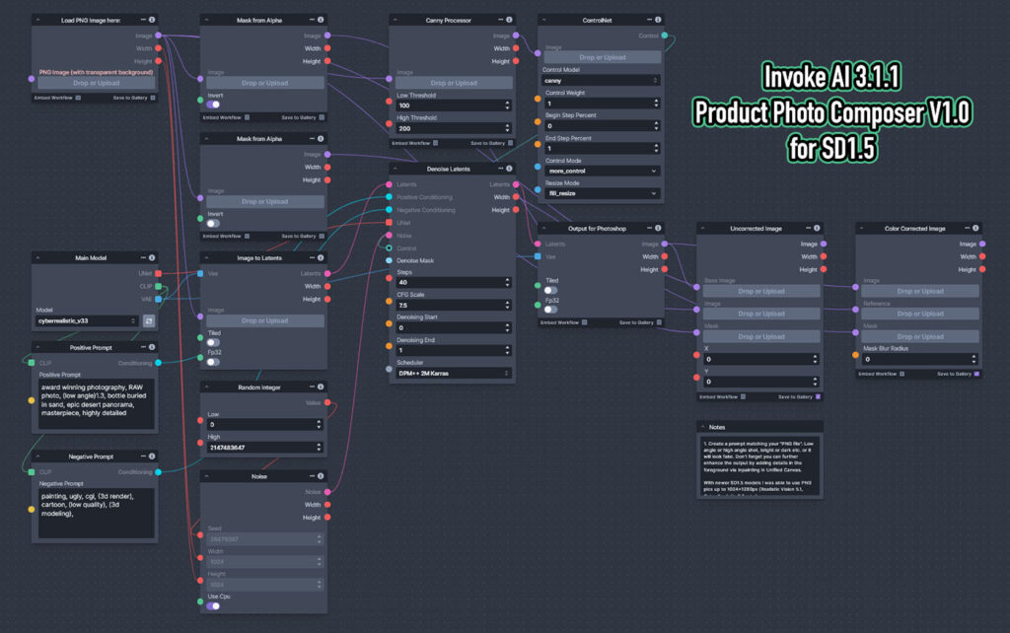Toggle Invert switch on lower Mask from Alpha
Viewport: 1010px width, 633px height.
(213, 224)
